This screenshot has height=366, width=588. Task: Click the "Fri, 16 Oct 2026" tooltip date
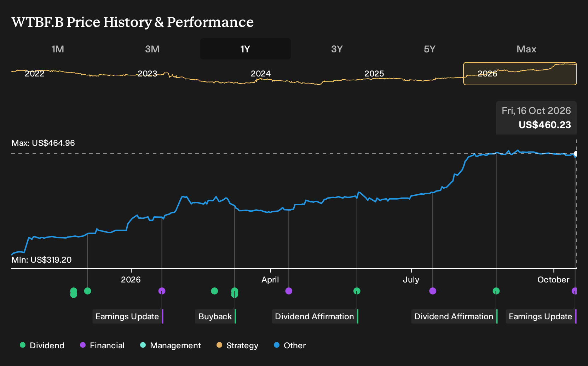pos(536,111)
